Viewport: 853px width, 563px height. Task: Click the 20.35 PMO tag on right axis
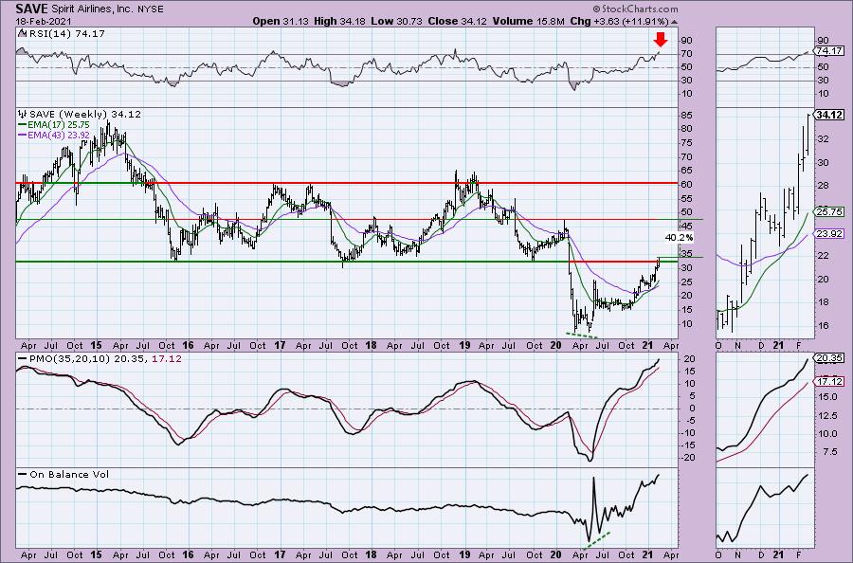coord(830,358)
